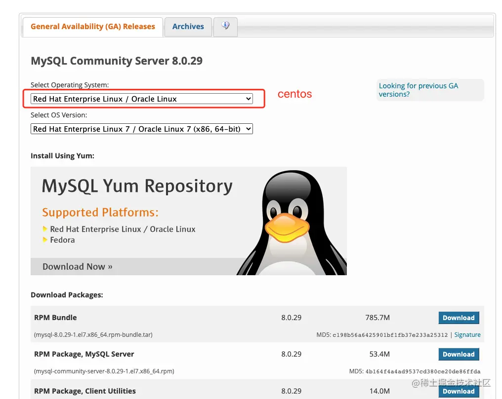Open the RPM Bundle Signature link
Screen dimensions: 502x399
coord(467,334)
